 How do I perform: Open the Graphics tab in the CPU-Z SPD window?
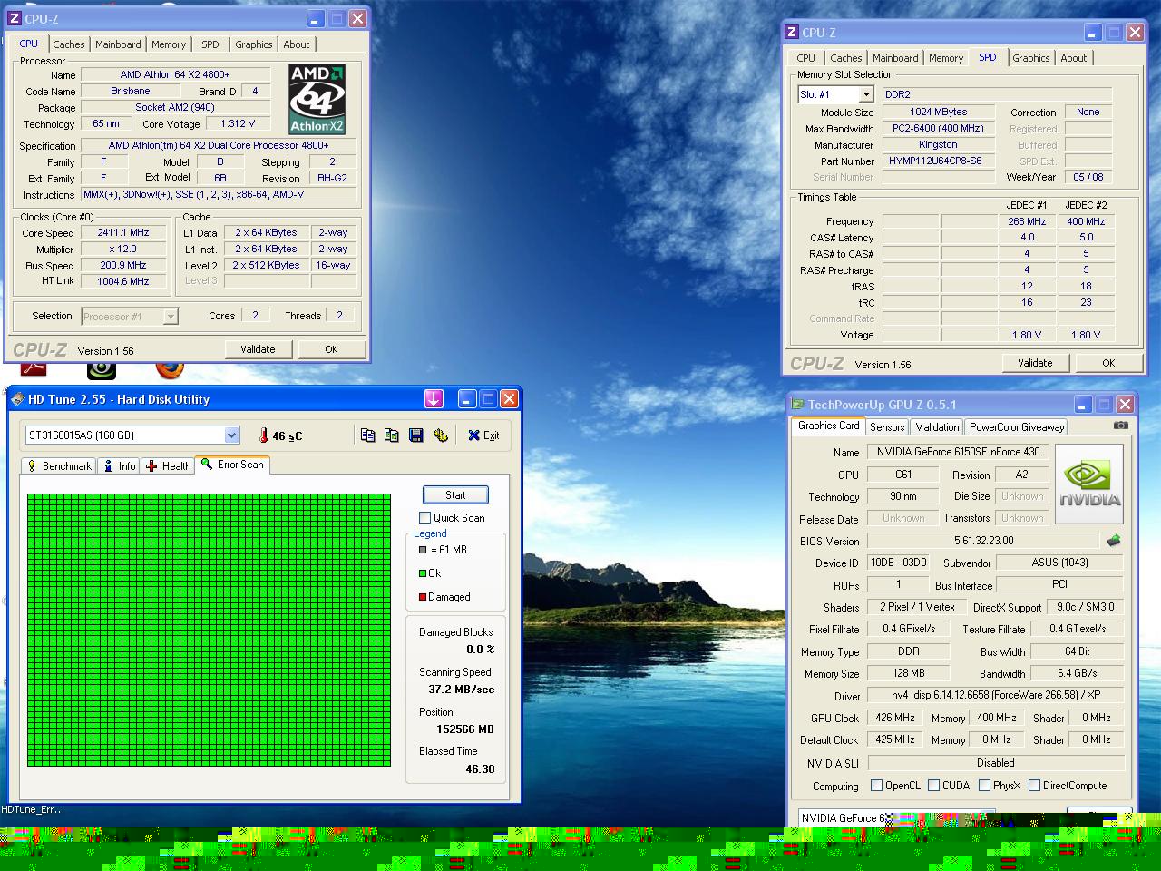tap(1031, 58)
